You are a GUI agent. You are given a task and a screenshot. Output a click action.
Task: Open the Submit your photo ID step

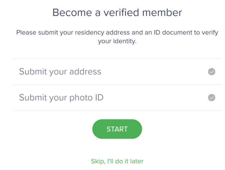point(117,98)
